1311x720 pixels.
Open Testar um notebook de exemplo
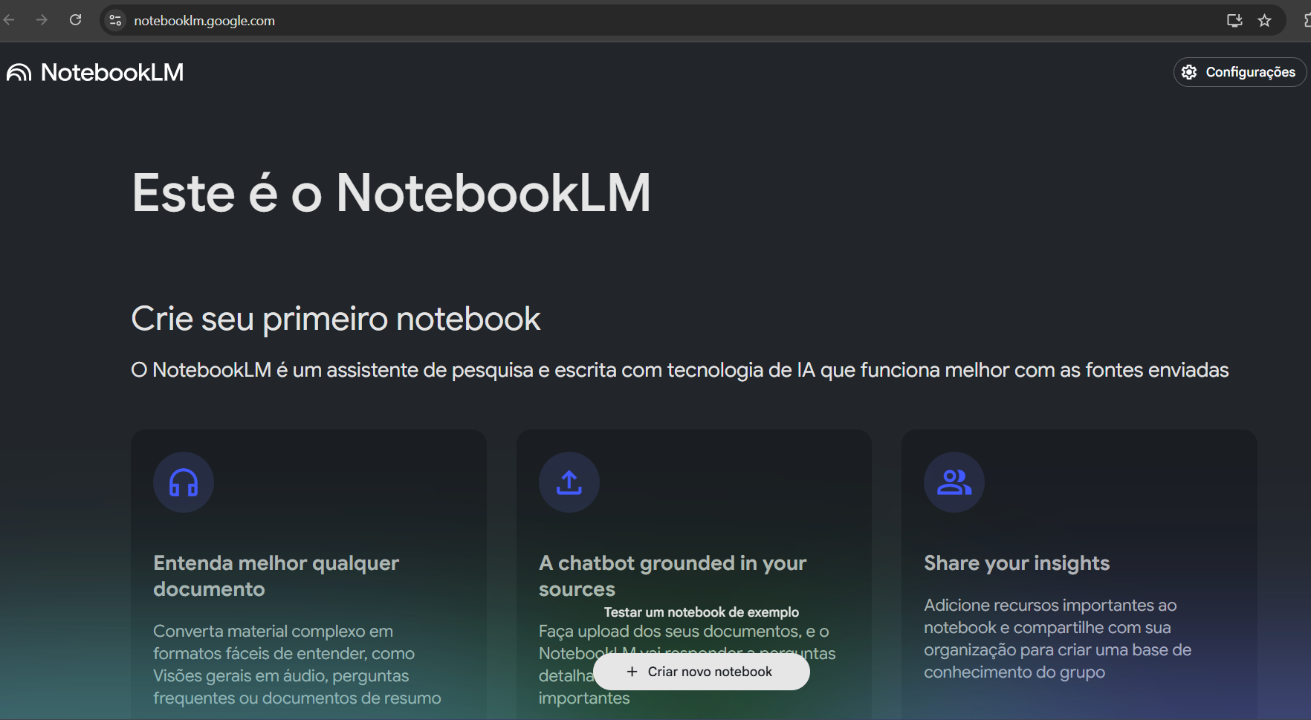coord(701,612)
